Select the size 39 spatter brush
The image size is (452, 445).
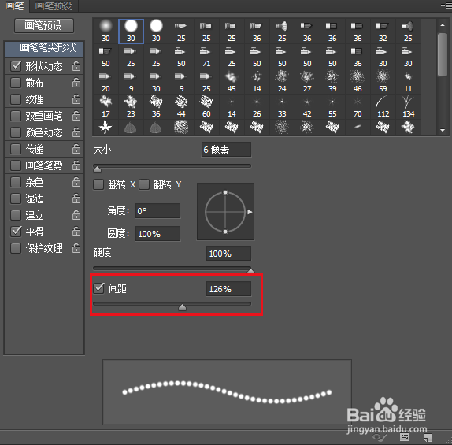[332, 82]
